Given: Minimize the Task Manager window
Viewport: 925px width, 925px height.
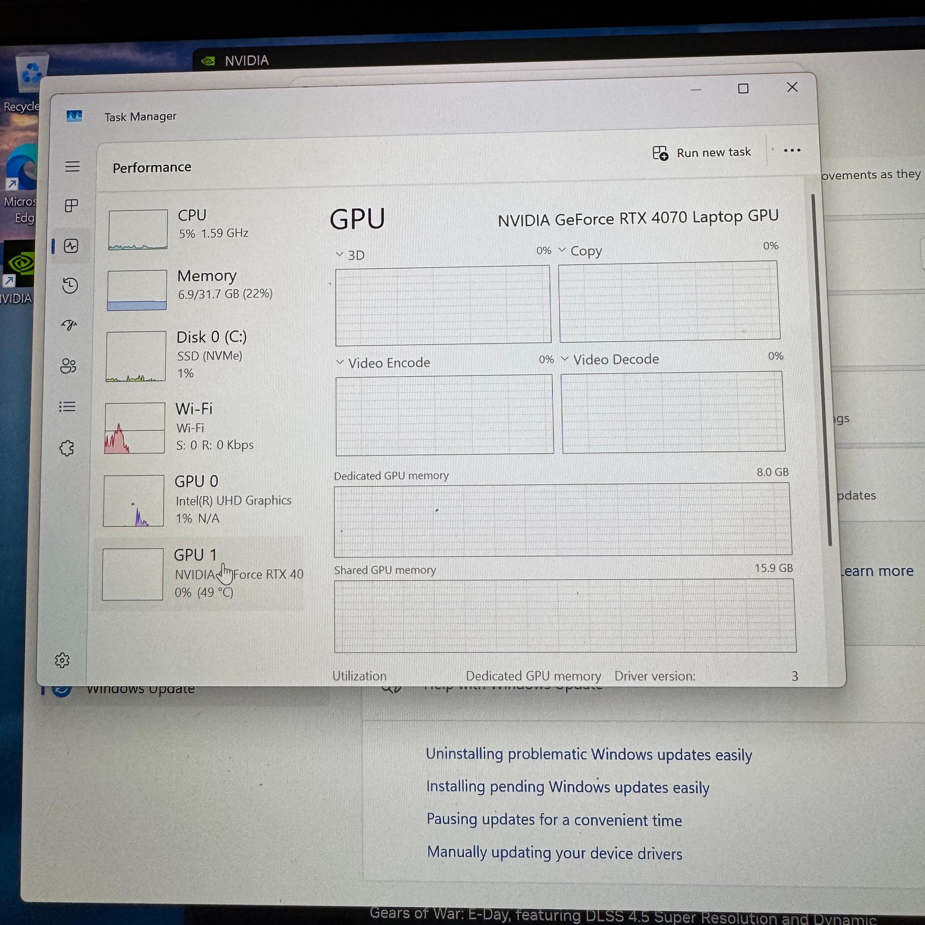Looking at the screenshot, I should [696, 89].
